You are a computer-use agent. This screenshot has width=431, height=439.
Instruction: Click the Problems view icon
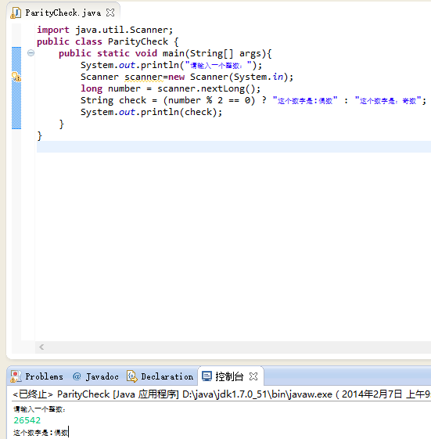click(16, 376)
